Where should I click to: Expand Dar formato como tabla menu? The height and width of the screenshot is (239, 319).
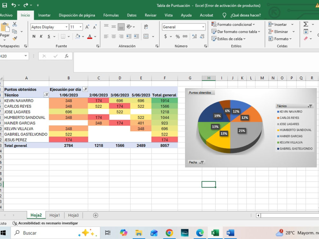click(236, 32)
